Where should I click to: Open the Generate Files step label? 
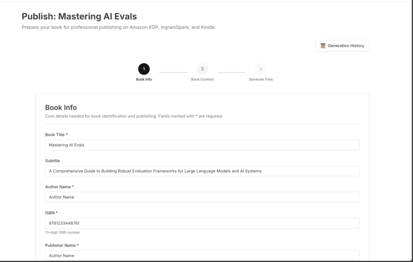[261, 80]
